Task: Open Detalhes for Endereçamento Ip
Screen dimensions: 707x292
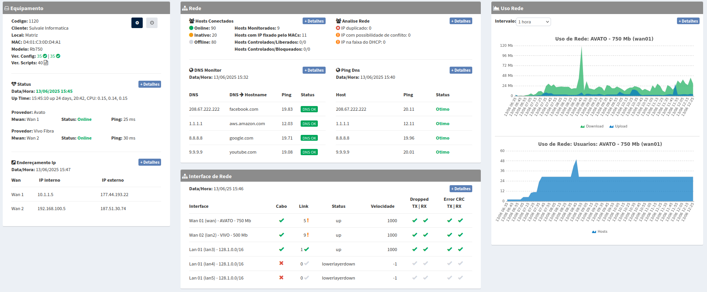Action: [x=150, y=162]
